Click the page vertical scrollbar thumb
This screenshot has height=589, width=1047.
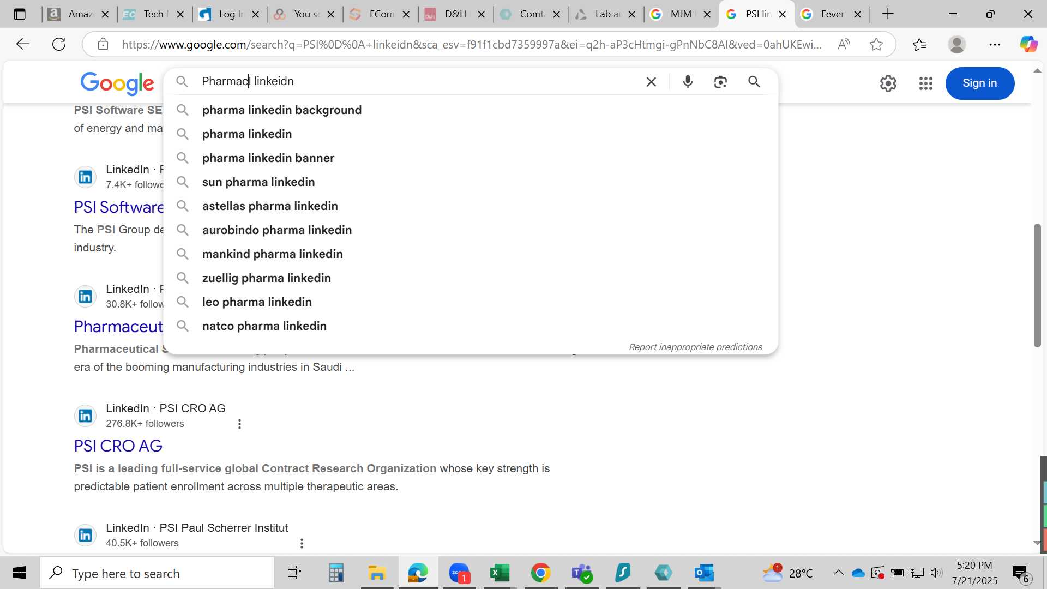[x=1037, y=285]
